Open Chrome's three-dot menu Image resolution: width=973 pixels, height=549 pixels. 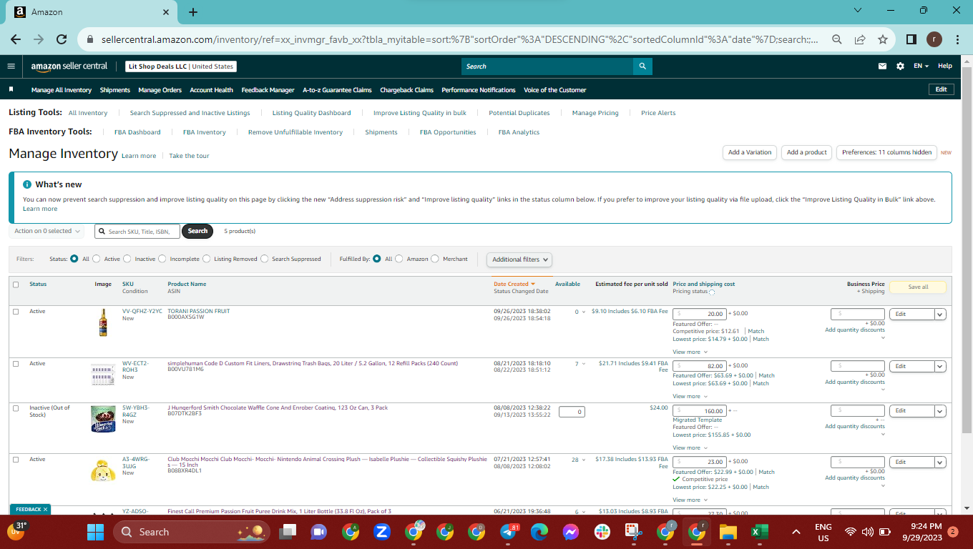coord(957,39)
